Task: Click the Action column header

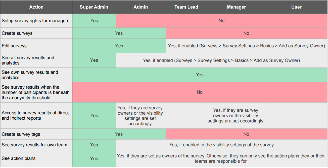Action: [36, 7]
